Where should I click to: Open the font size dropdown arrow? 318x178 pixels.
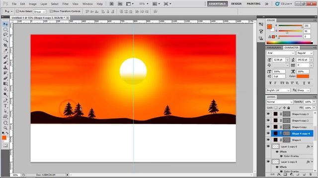click(287, 60)
